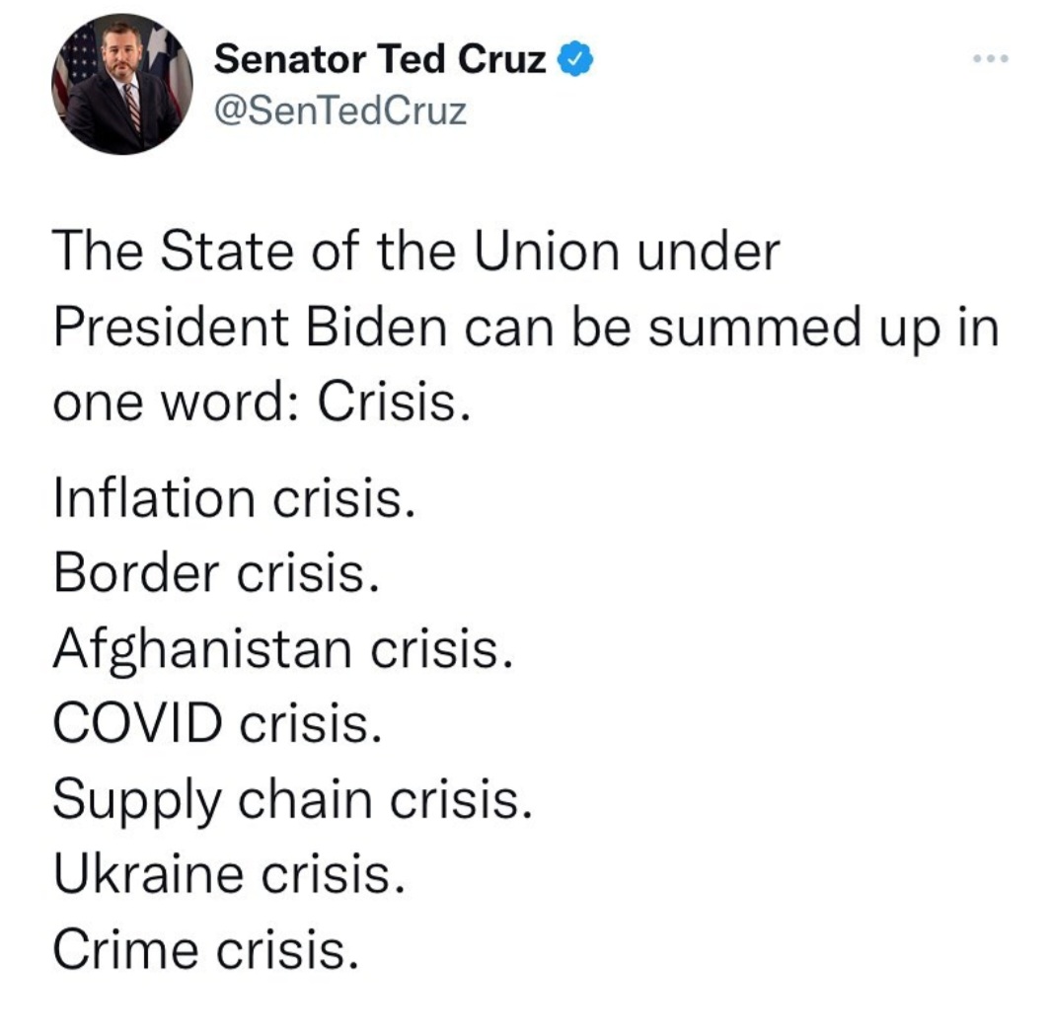Click the 'one word: Crisis.' line

pos(259,403)
